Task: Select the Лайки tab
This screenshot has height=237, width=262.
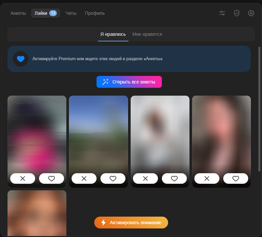Action: click(x=45, y=13)
